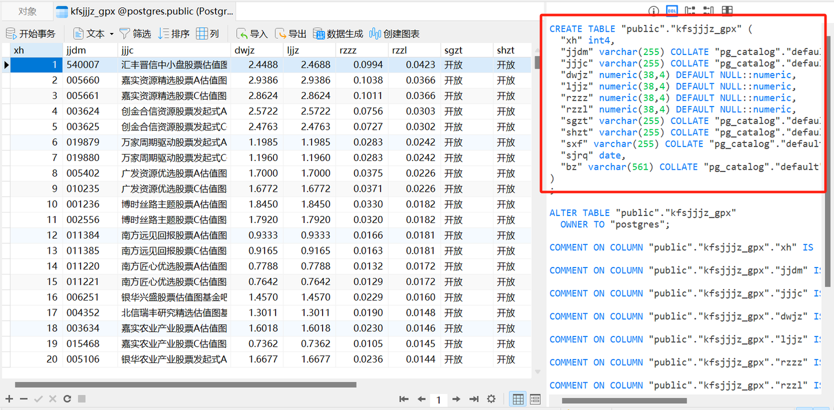Select cell 汇丰晋信中小盘股票估值图
The width and height of the screenshot is (834, 410).
click(174, 65)
